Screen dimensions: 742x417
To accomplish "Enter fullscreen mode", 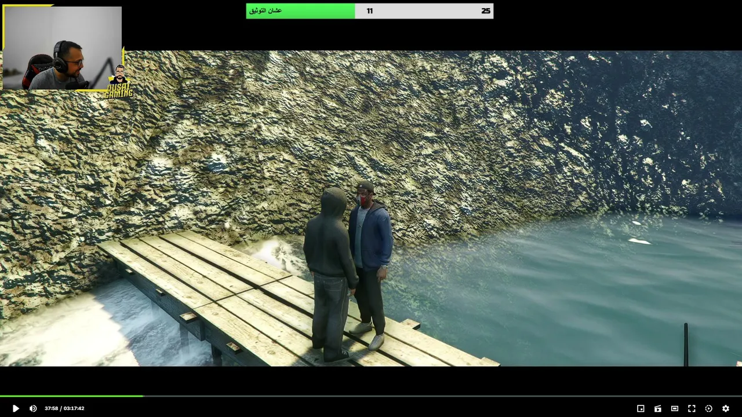I will 692,408.
